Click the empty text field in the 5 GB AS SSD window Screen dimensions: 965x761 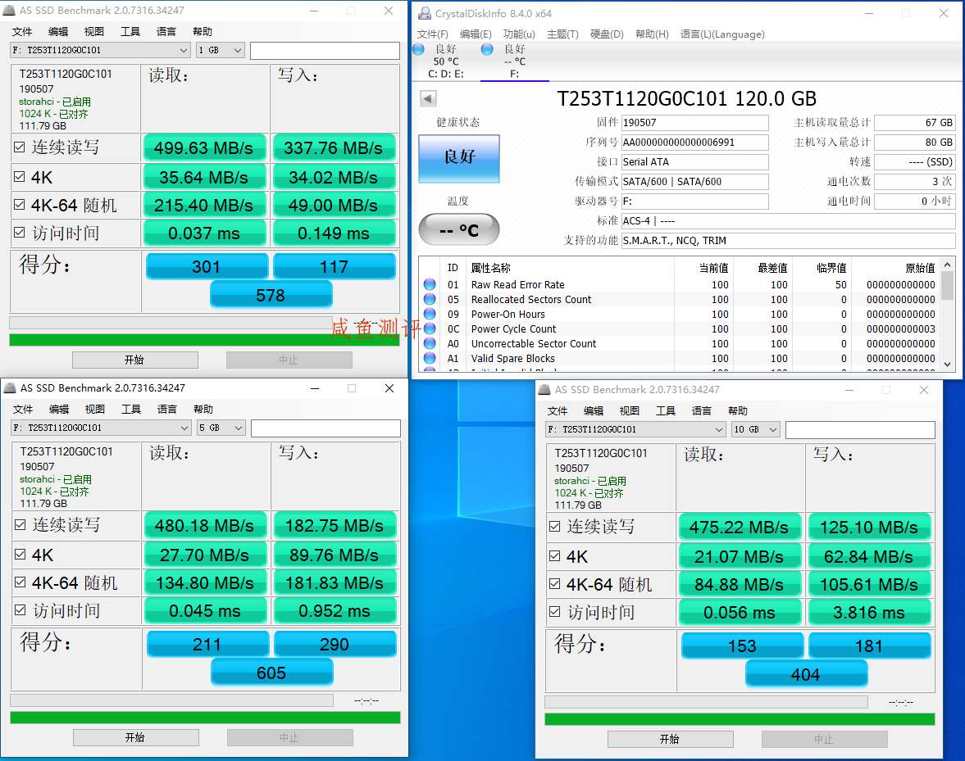click(325, 428)
